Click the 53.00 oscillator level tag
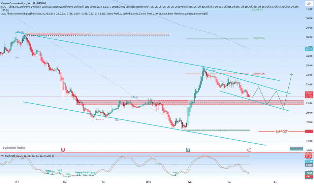Viewport: 314px width, 185px height. pos(309,156)
